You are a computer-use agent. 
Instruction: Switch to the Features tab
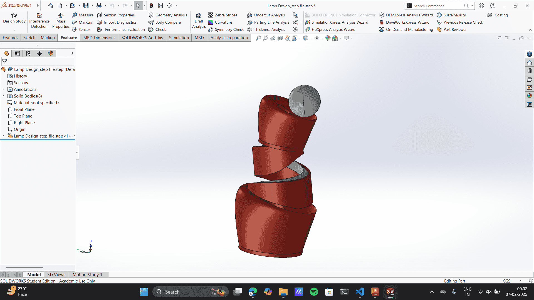(x=11, y=38)
